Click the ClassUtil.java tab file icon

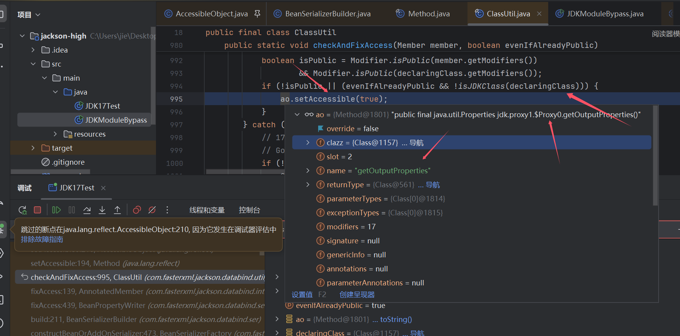479,14
